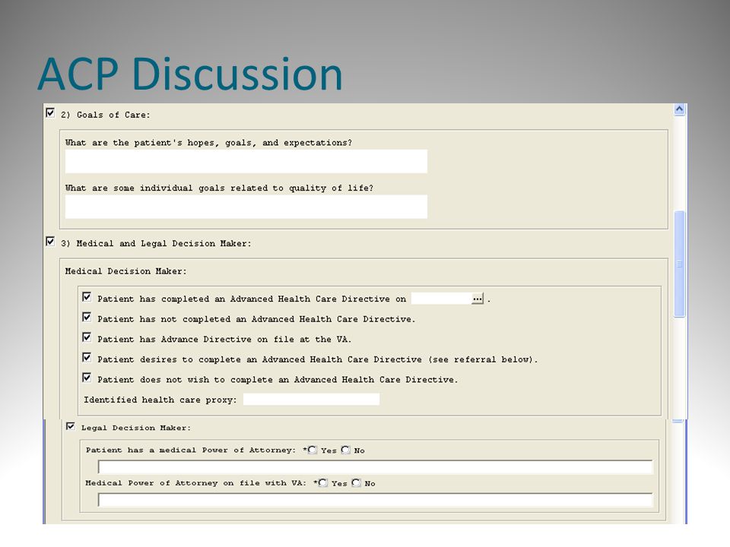
Task: Click the directive completion date field
Action: click(x=441, y=299)
